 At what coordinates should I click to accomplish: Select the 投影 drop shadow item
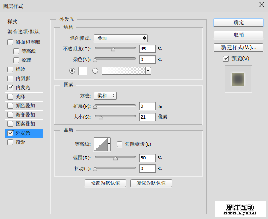pos(20,142)
